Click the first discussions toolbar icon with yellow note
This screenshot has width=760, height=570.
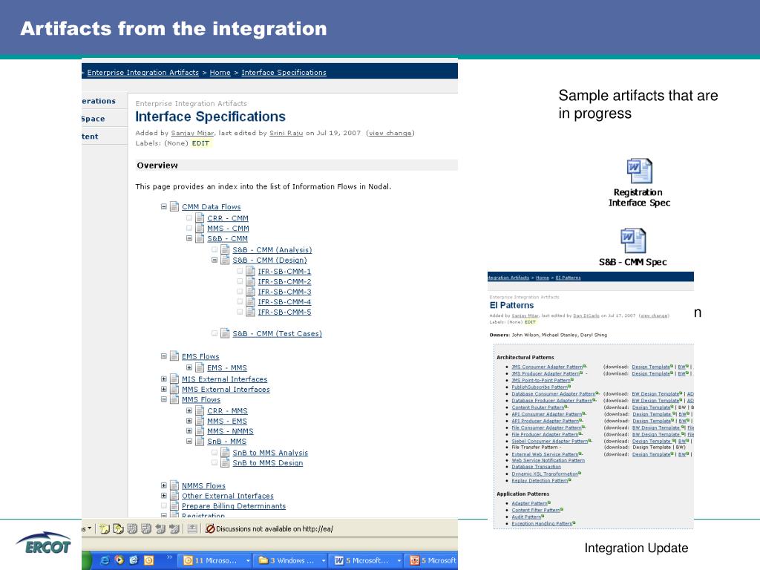tap(104, 528)
